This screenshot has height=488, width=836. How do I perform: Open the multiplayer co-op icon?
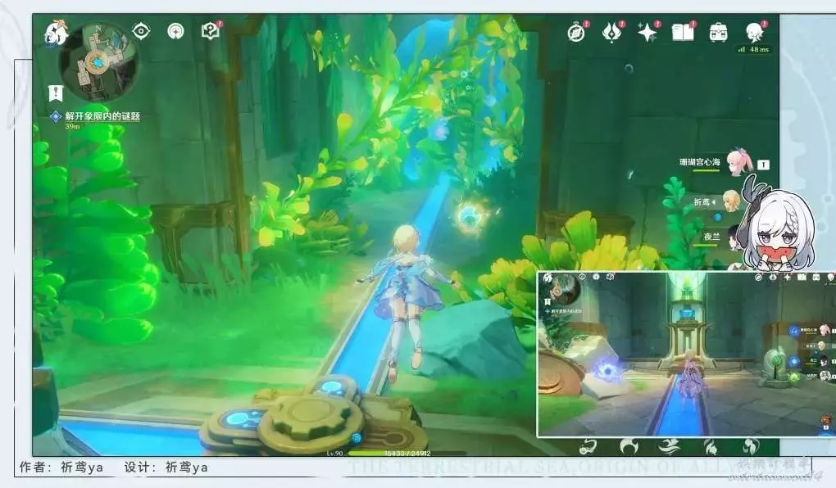click(175, 31)
